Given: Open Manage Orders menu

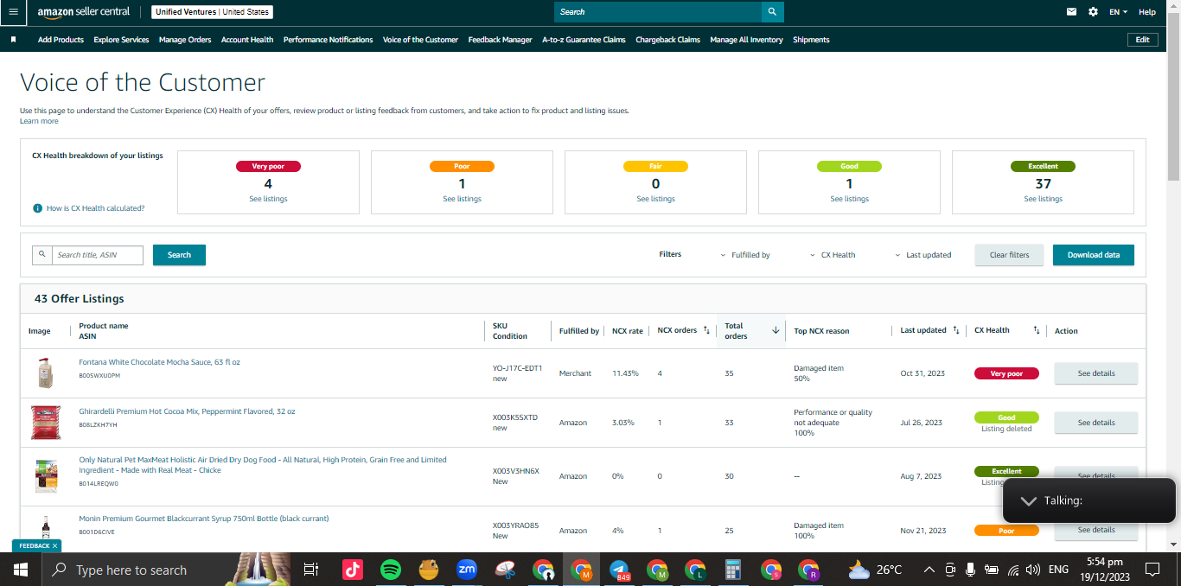Looking at the screenshot, I should [x=185, y=40].
